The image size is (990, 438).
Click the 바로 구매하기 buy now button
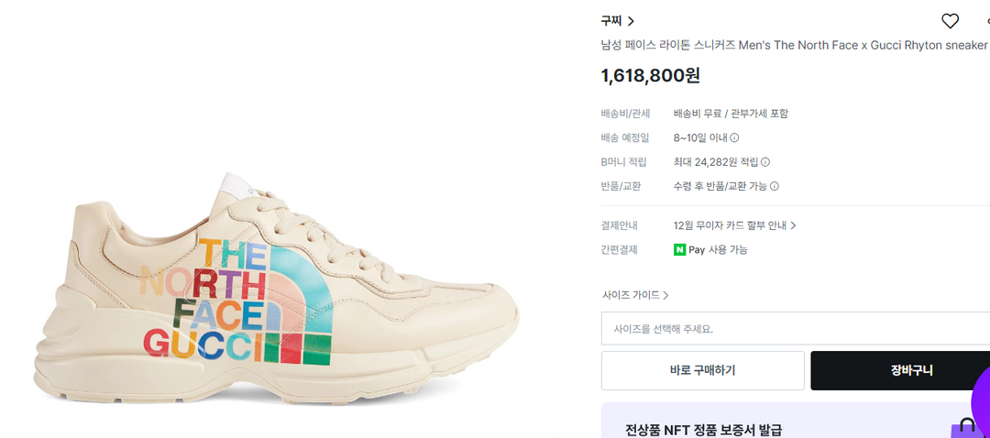[703, 370]
